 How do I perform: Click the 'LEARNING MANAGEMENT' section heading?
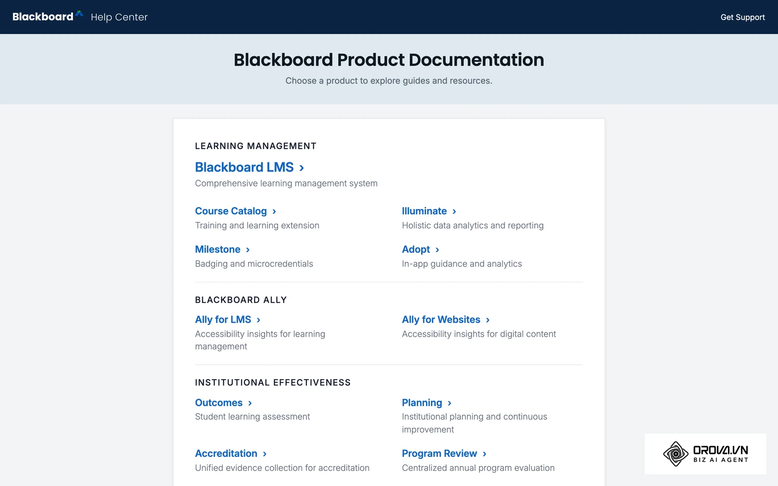pyautogui.click(x=256, y=146)
